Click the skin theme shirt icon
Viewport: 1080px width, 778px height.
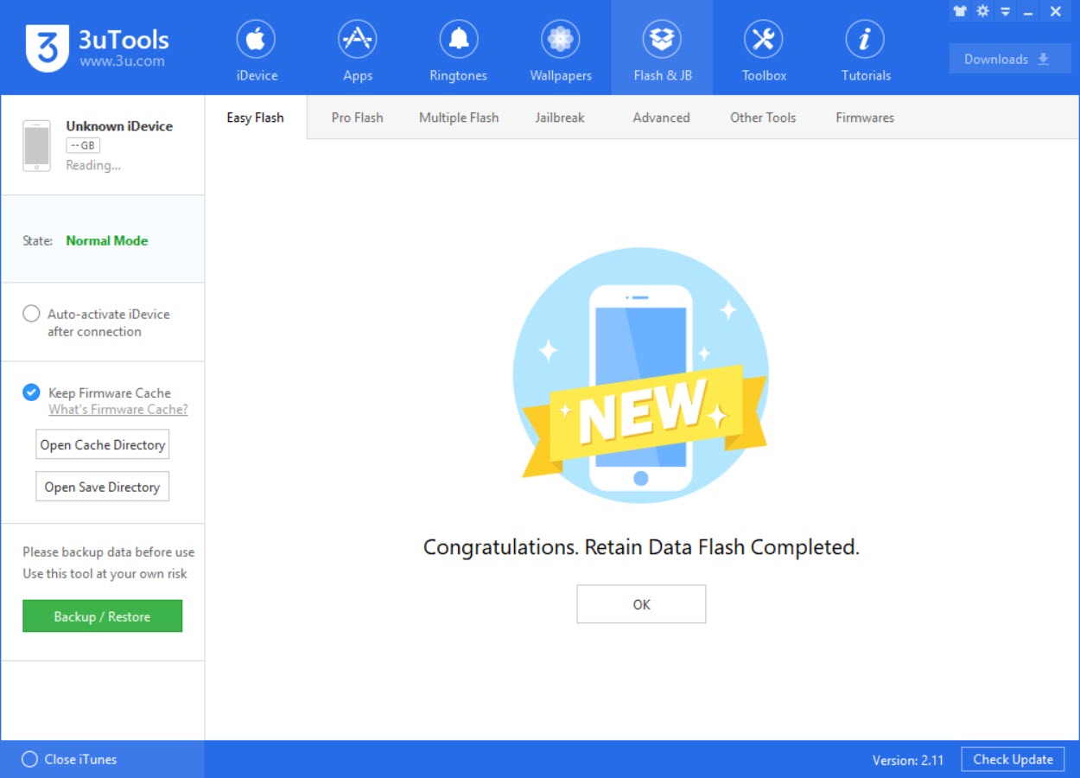(x=960, y=11)
